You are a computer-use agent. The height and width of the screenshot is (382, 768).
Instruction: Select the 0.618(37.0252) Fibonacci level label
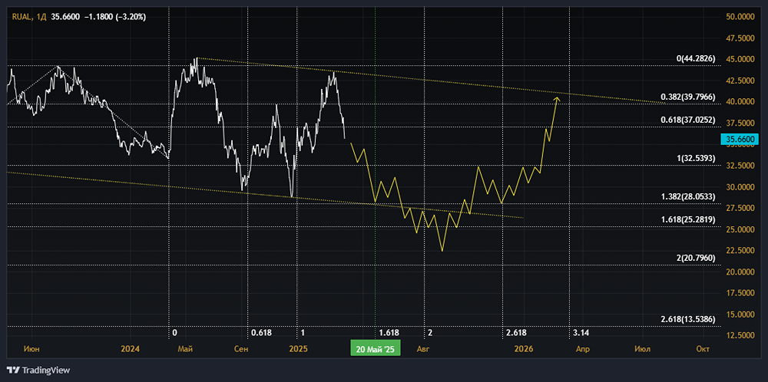[688, 120]
